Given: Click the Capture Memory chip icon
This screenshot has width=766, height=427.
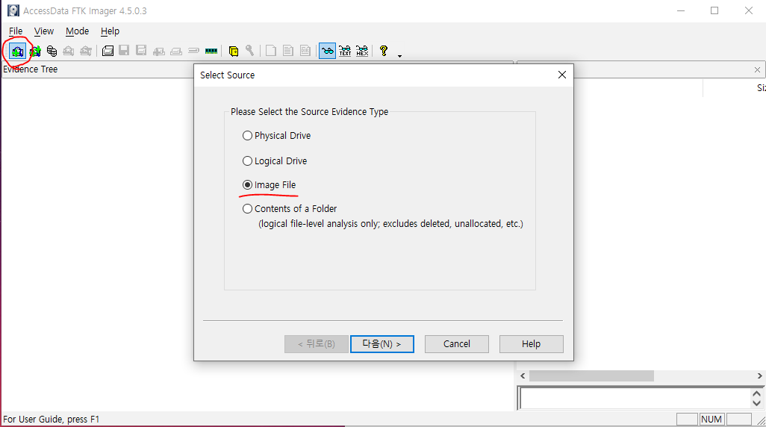Looking at the screenshot, I should point(211,51).
